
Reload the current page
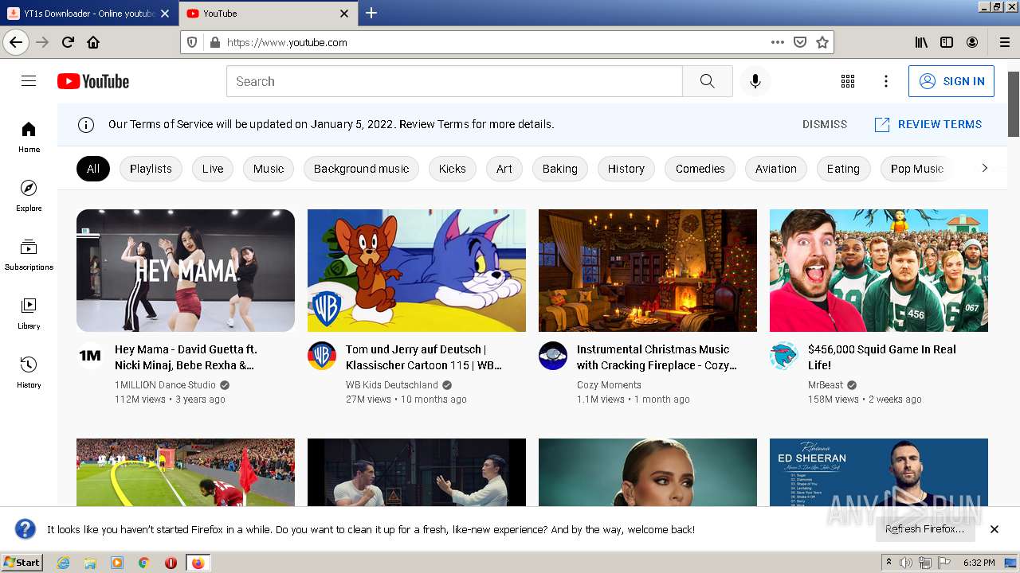pyautogui.click(x=68, y=42)
